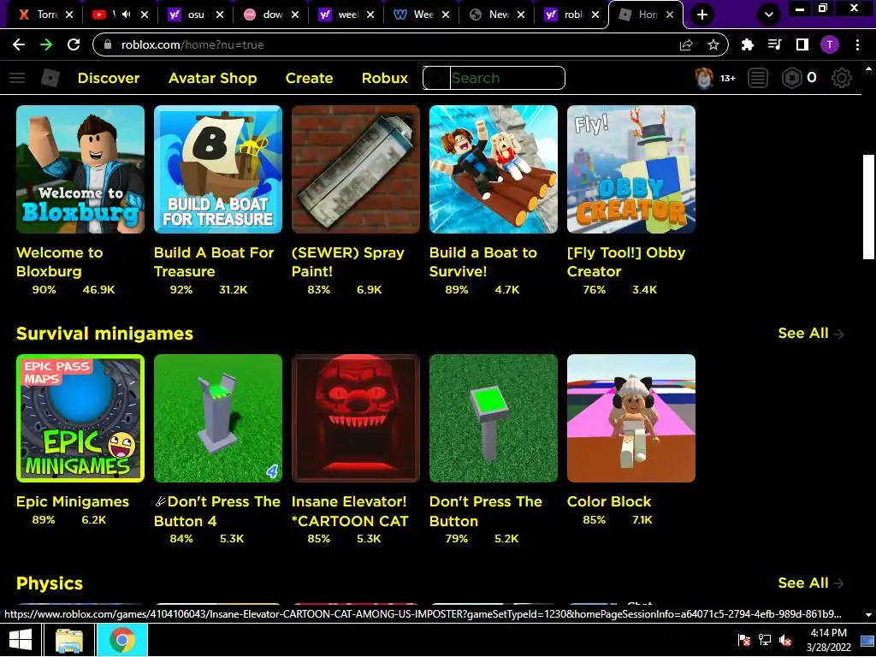
Task: Open the Avatar Shop page
Action: pos(212,78)
